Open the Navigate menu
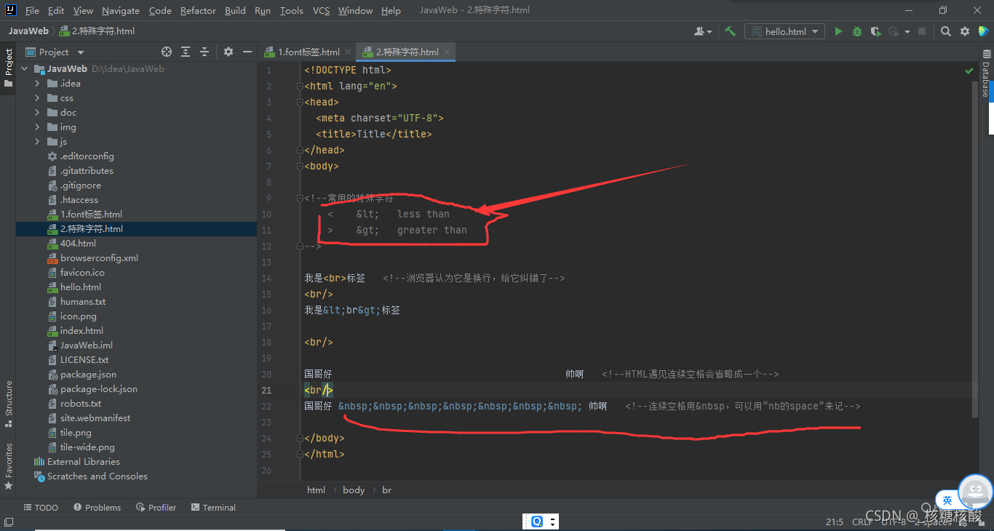The image size is (994, 531). point(121,10)
